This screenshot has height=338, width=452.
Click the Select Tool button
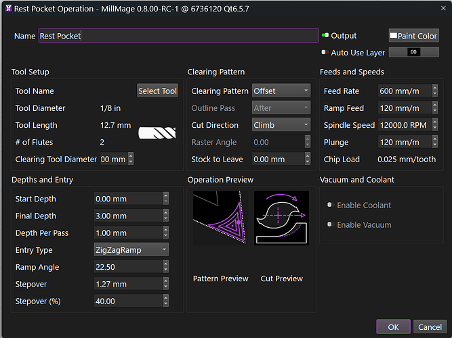(157, 91)
